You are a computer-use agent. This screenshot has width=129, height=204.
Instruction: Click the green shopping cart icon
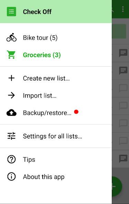pos(11,55)
